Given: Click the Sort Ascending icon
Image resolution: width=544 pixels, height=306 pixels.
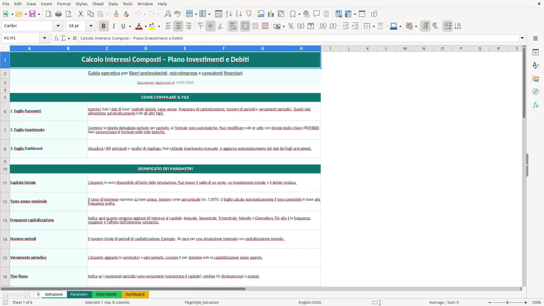Looking at the screenshot, I should click(x=229, y=14).
